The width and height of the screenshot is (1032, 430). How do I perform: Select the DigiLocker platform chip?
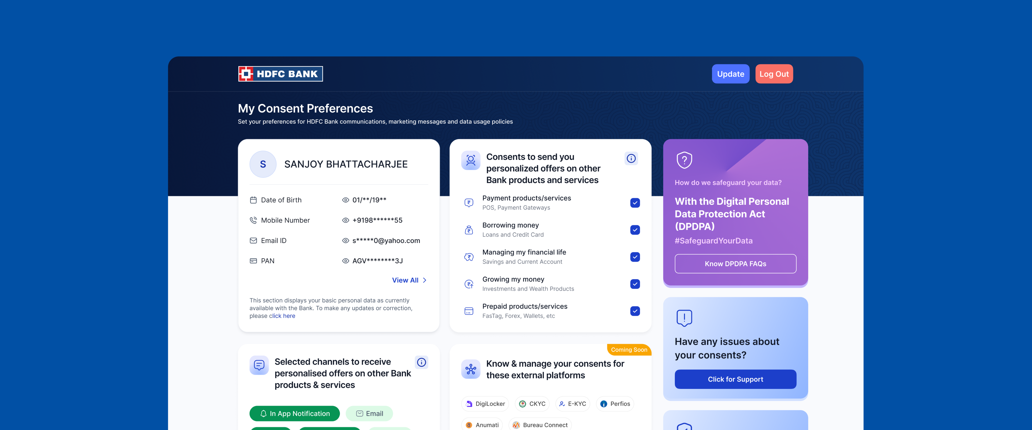(x=485, y=404)
